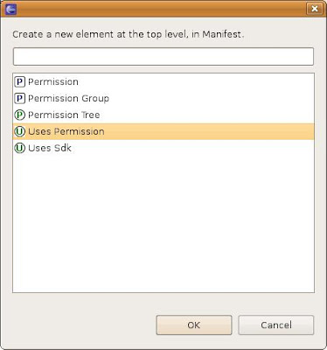Click the green U icon for Uses Permission

(20, 131)
